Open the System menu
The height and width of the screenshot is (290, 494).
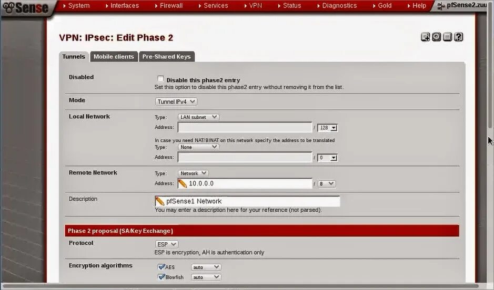point(77,6)
